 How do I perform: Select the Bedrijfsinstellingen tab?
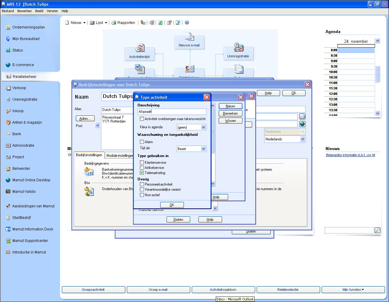[x=89, y=155]
